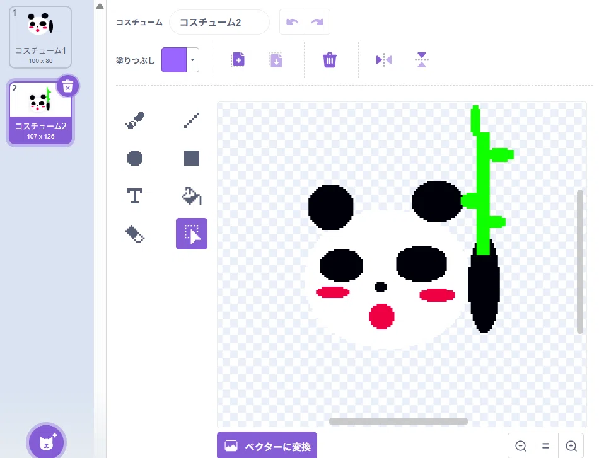
Task: Click the 107 x 125 size text
Action: [40, 136]
